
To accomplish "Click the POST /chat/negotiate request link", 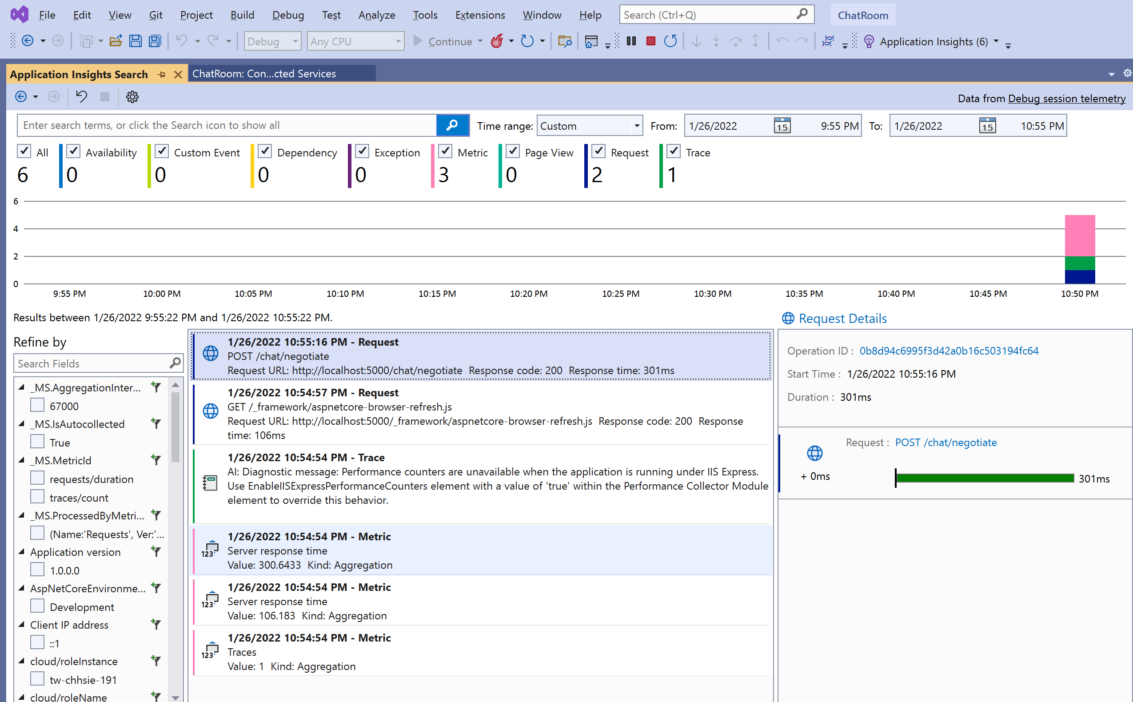I will point(945,443).
